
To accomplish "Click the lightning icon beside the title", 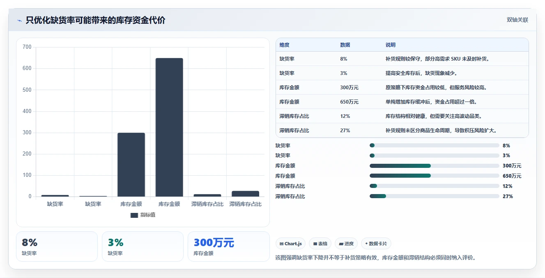I will coord(19,20).
